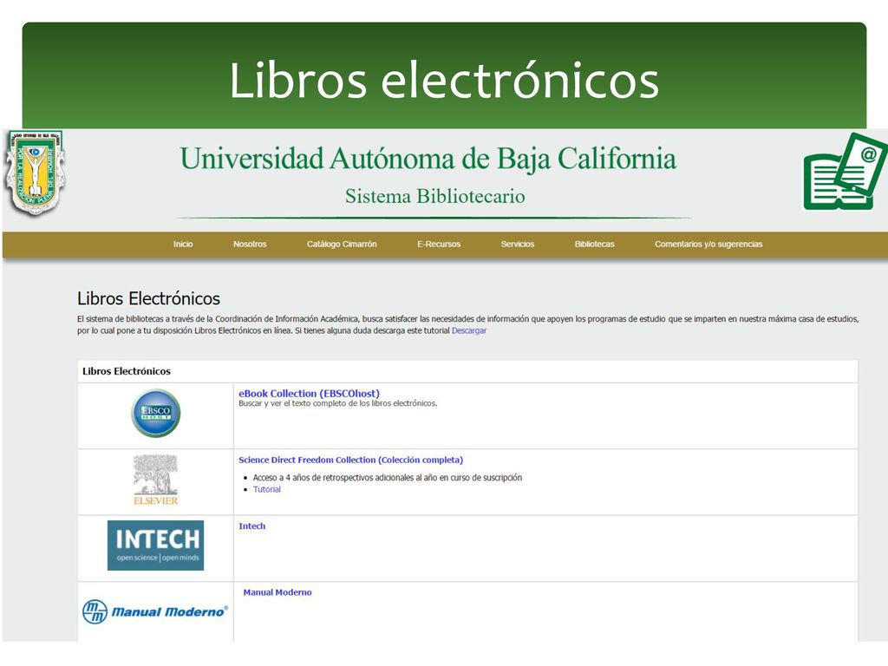Open the Manual Moderno link
The height and width of the screenshot is (666, 888).
(277, 592)
